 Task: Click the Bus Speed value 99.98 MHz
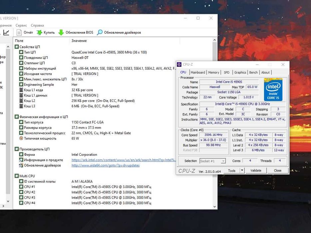213,145
